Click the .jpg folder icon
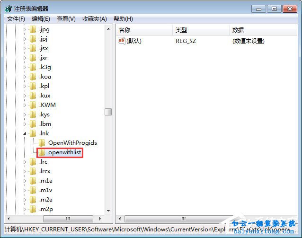 tap(33, 29)
